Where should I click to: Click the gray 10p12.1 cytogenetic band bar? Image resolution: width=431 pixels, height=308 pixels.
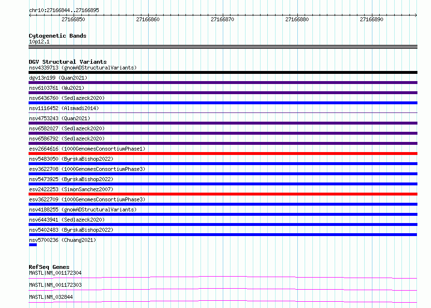223,47
